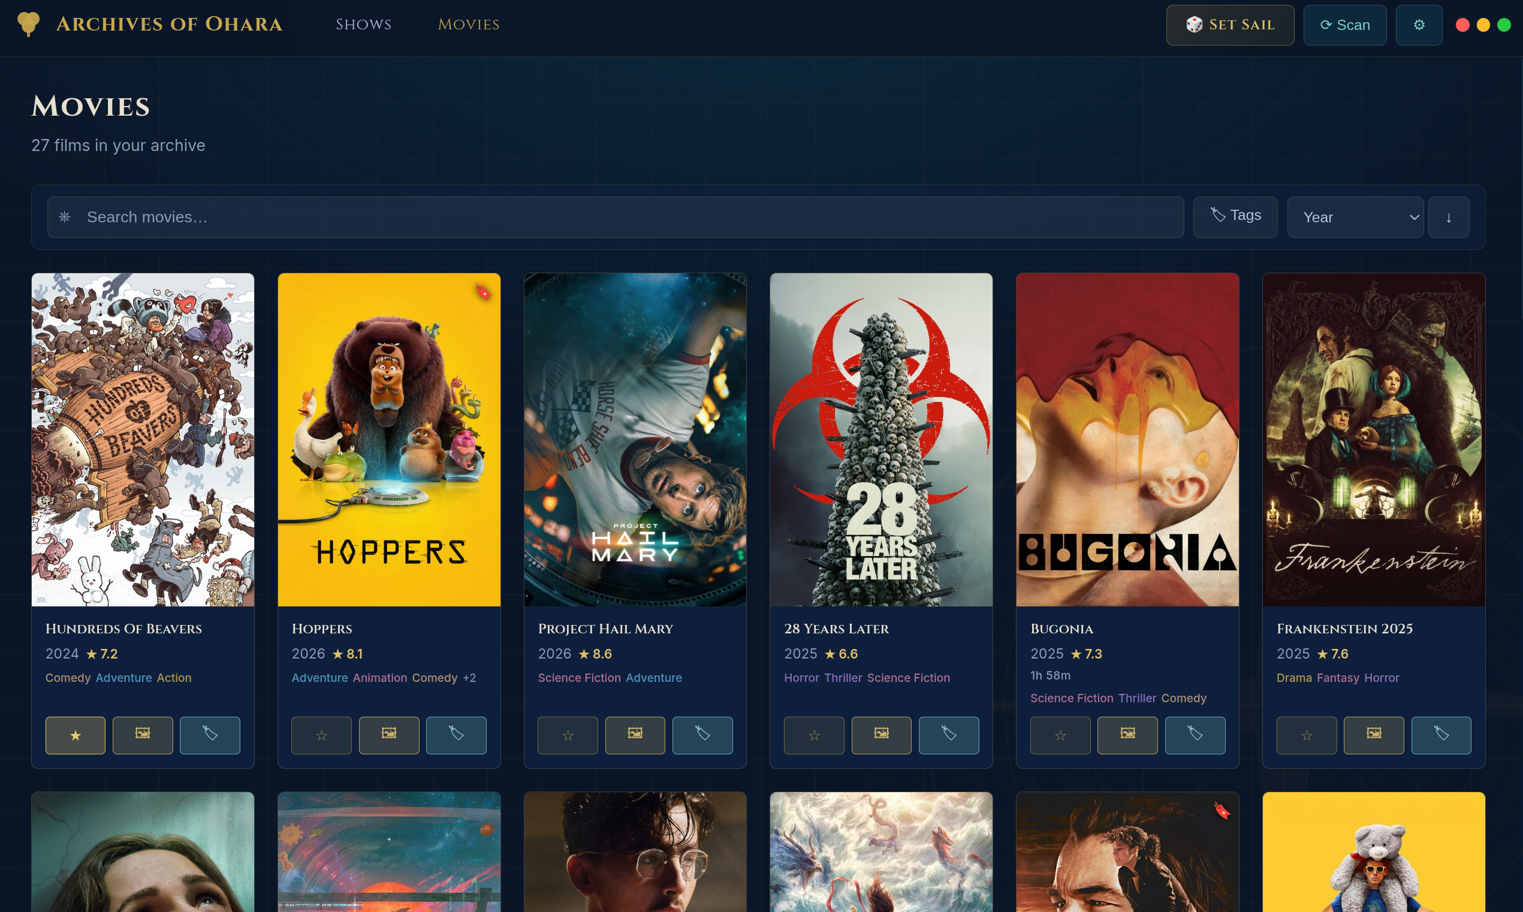Click the 27 films in your archive text
The image size is (1523, 912).
118,146
